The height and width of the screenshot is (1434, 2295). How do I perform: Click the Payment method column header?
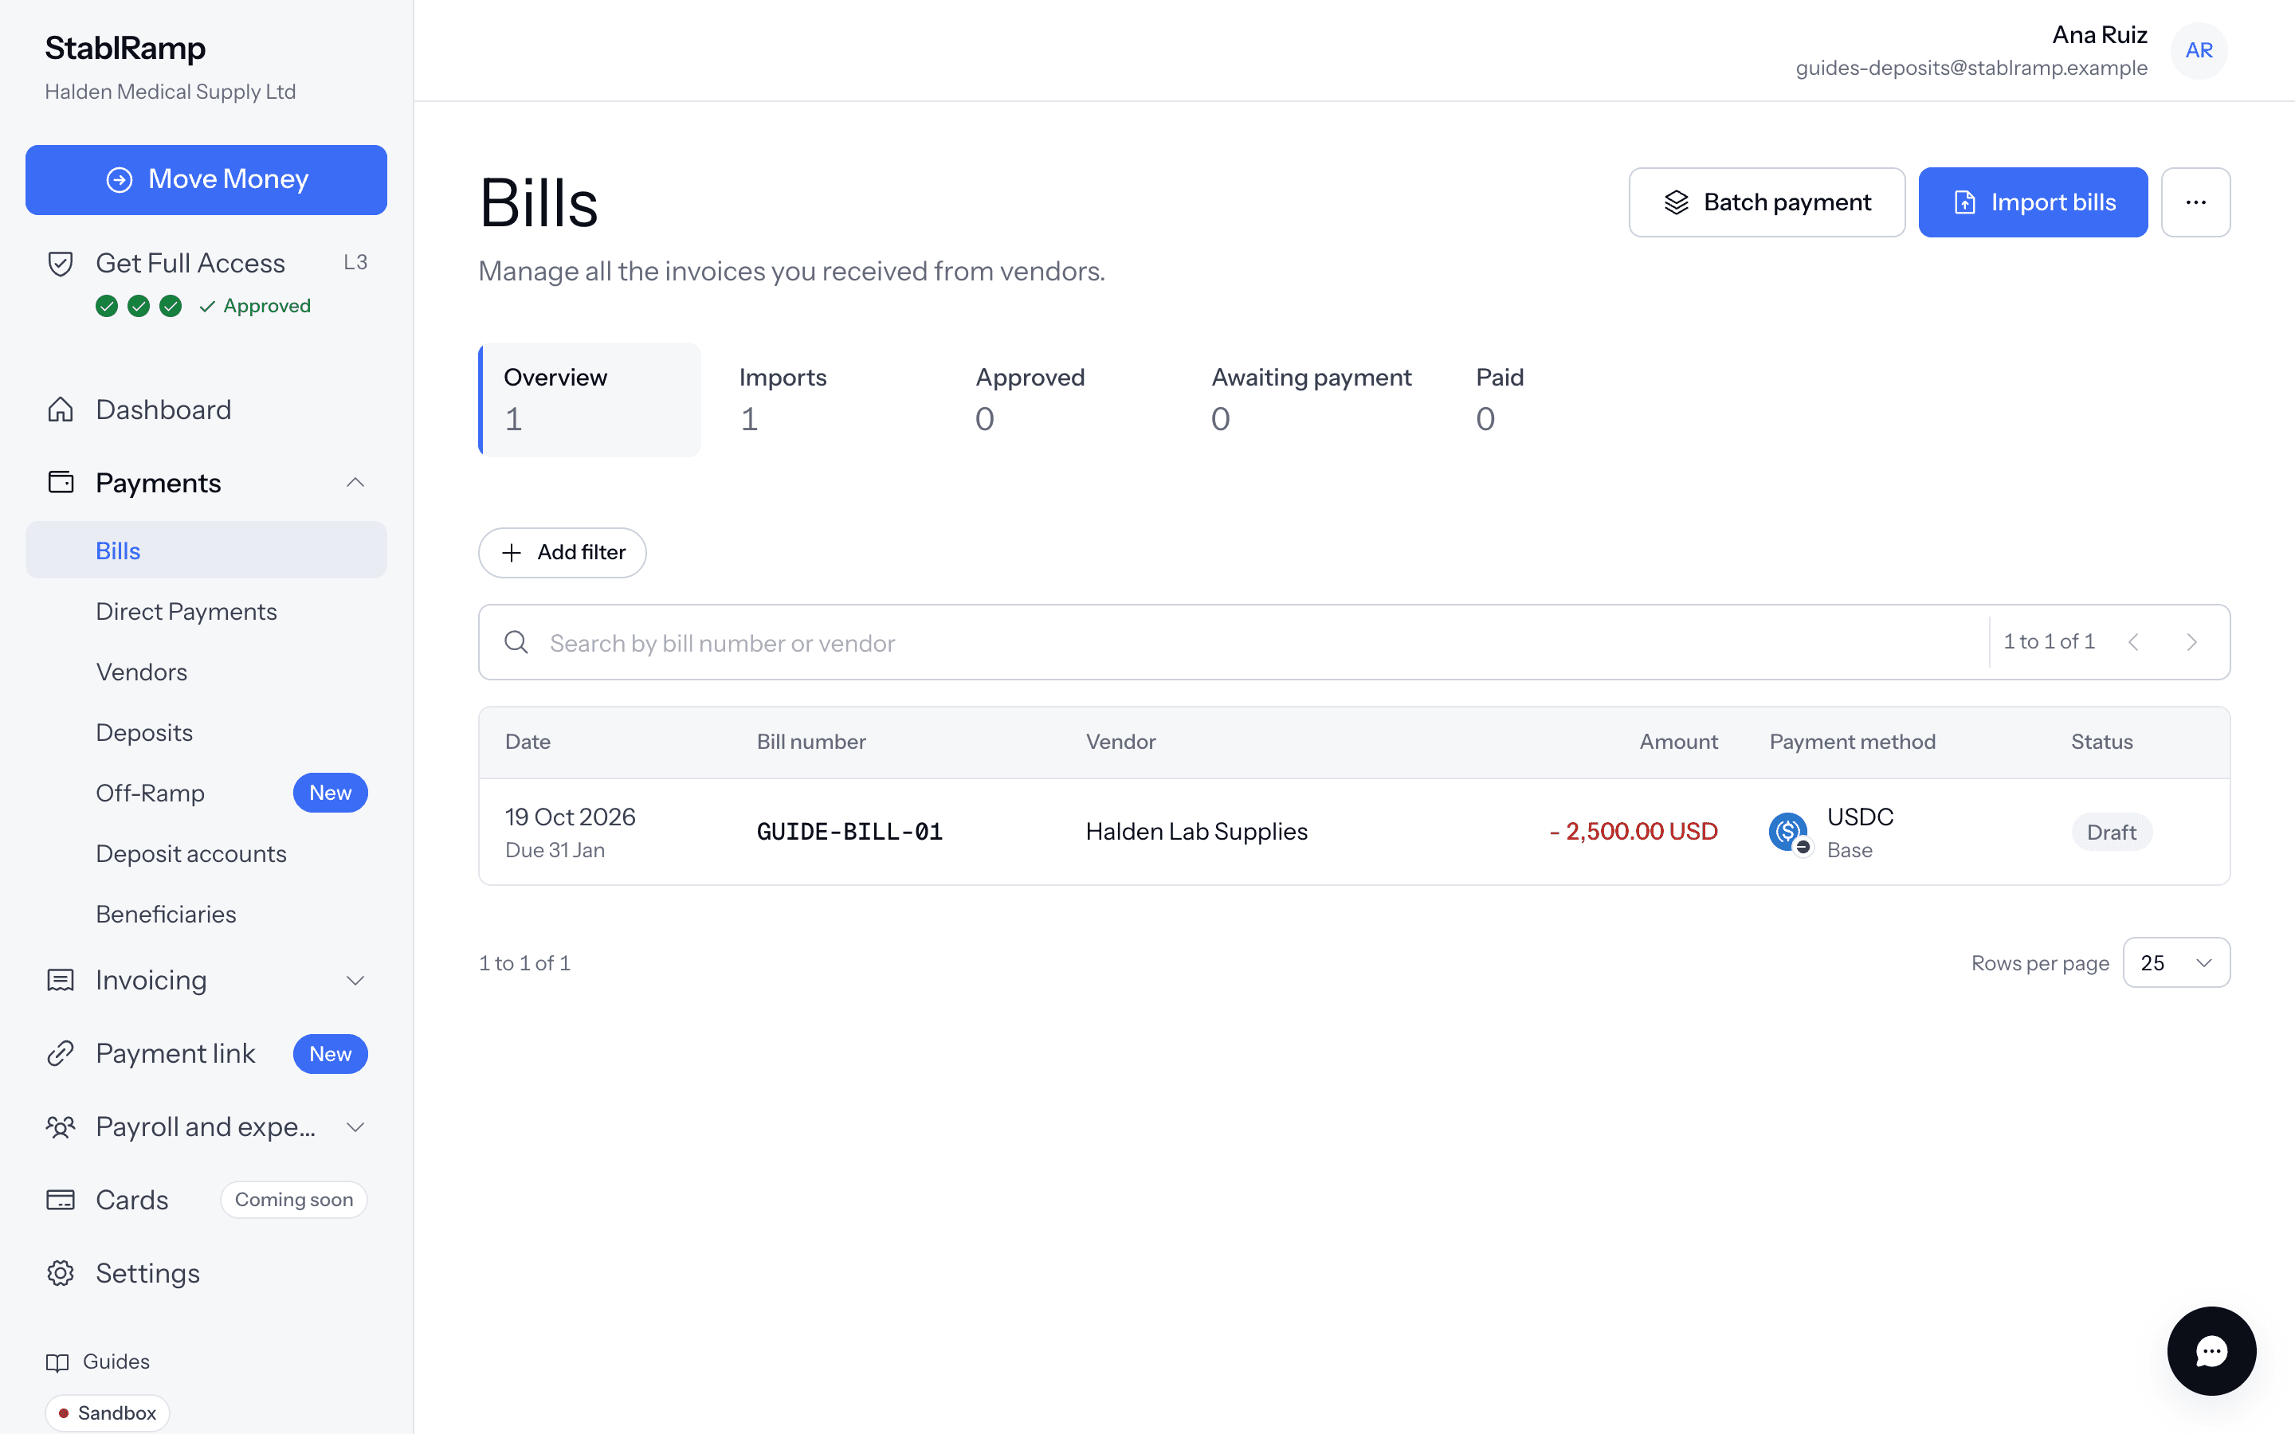(1852, 742)
